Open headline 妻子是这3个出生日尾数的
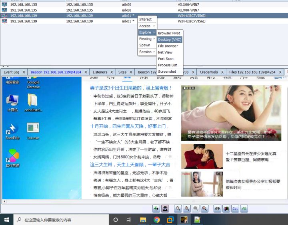The height and width of the screenshot is (225, 288). [x=130, y=88]
